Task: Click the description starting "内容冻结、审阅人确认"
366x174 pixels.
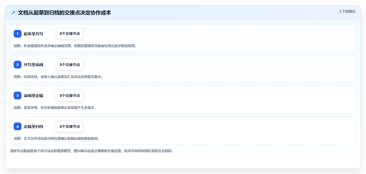Action: [58, 77]
